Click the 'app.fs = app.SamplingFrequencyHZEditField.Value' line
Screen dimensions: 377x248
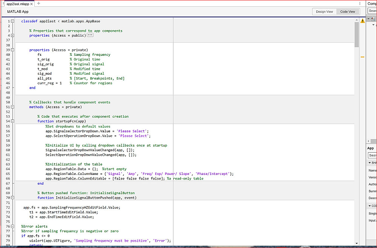coord(72,207)
